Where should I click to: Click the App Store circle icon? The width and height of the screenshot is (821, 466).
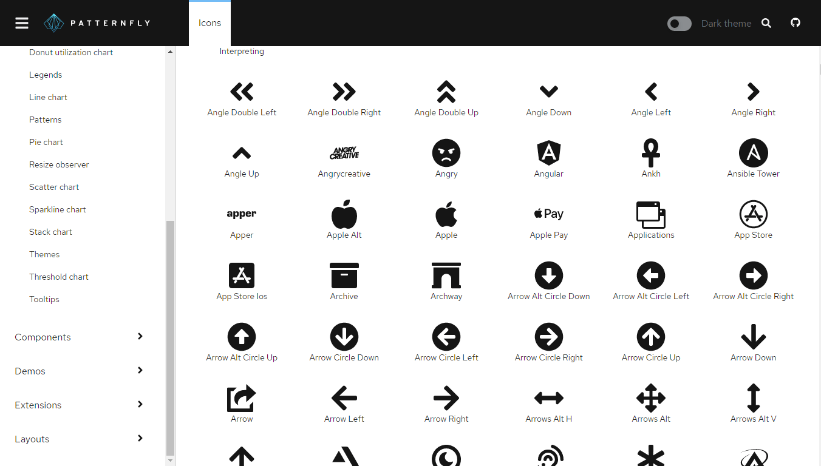pos(754,214)
